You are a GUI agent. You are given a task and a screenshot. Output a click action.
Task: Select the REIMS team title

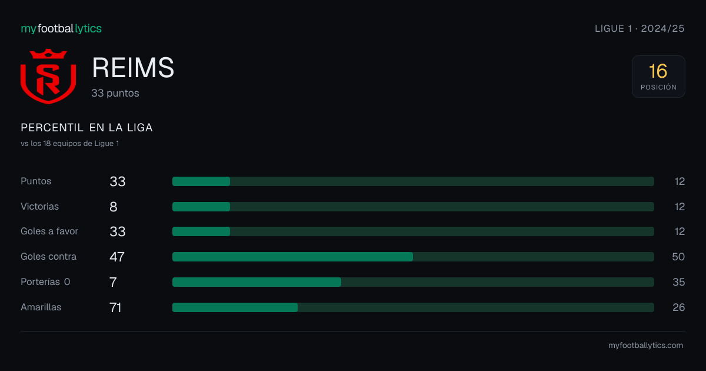pos(133,68)
